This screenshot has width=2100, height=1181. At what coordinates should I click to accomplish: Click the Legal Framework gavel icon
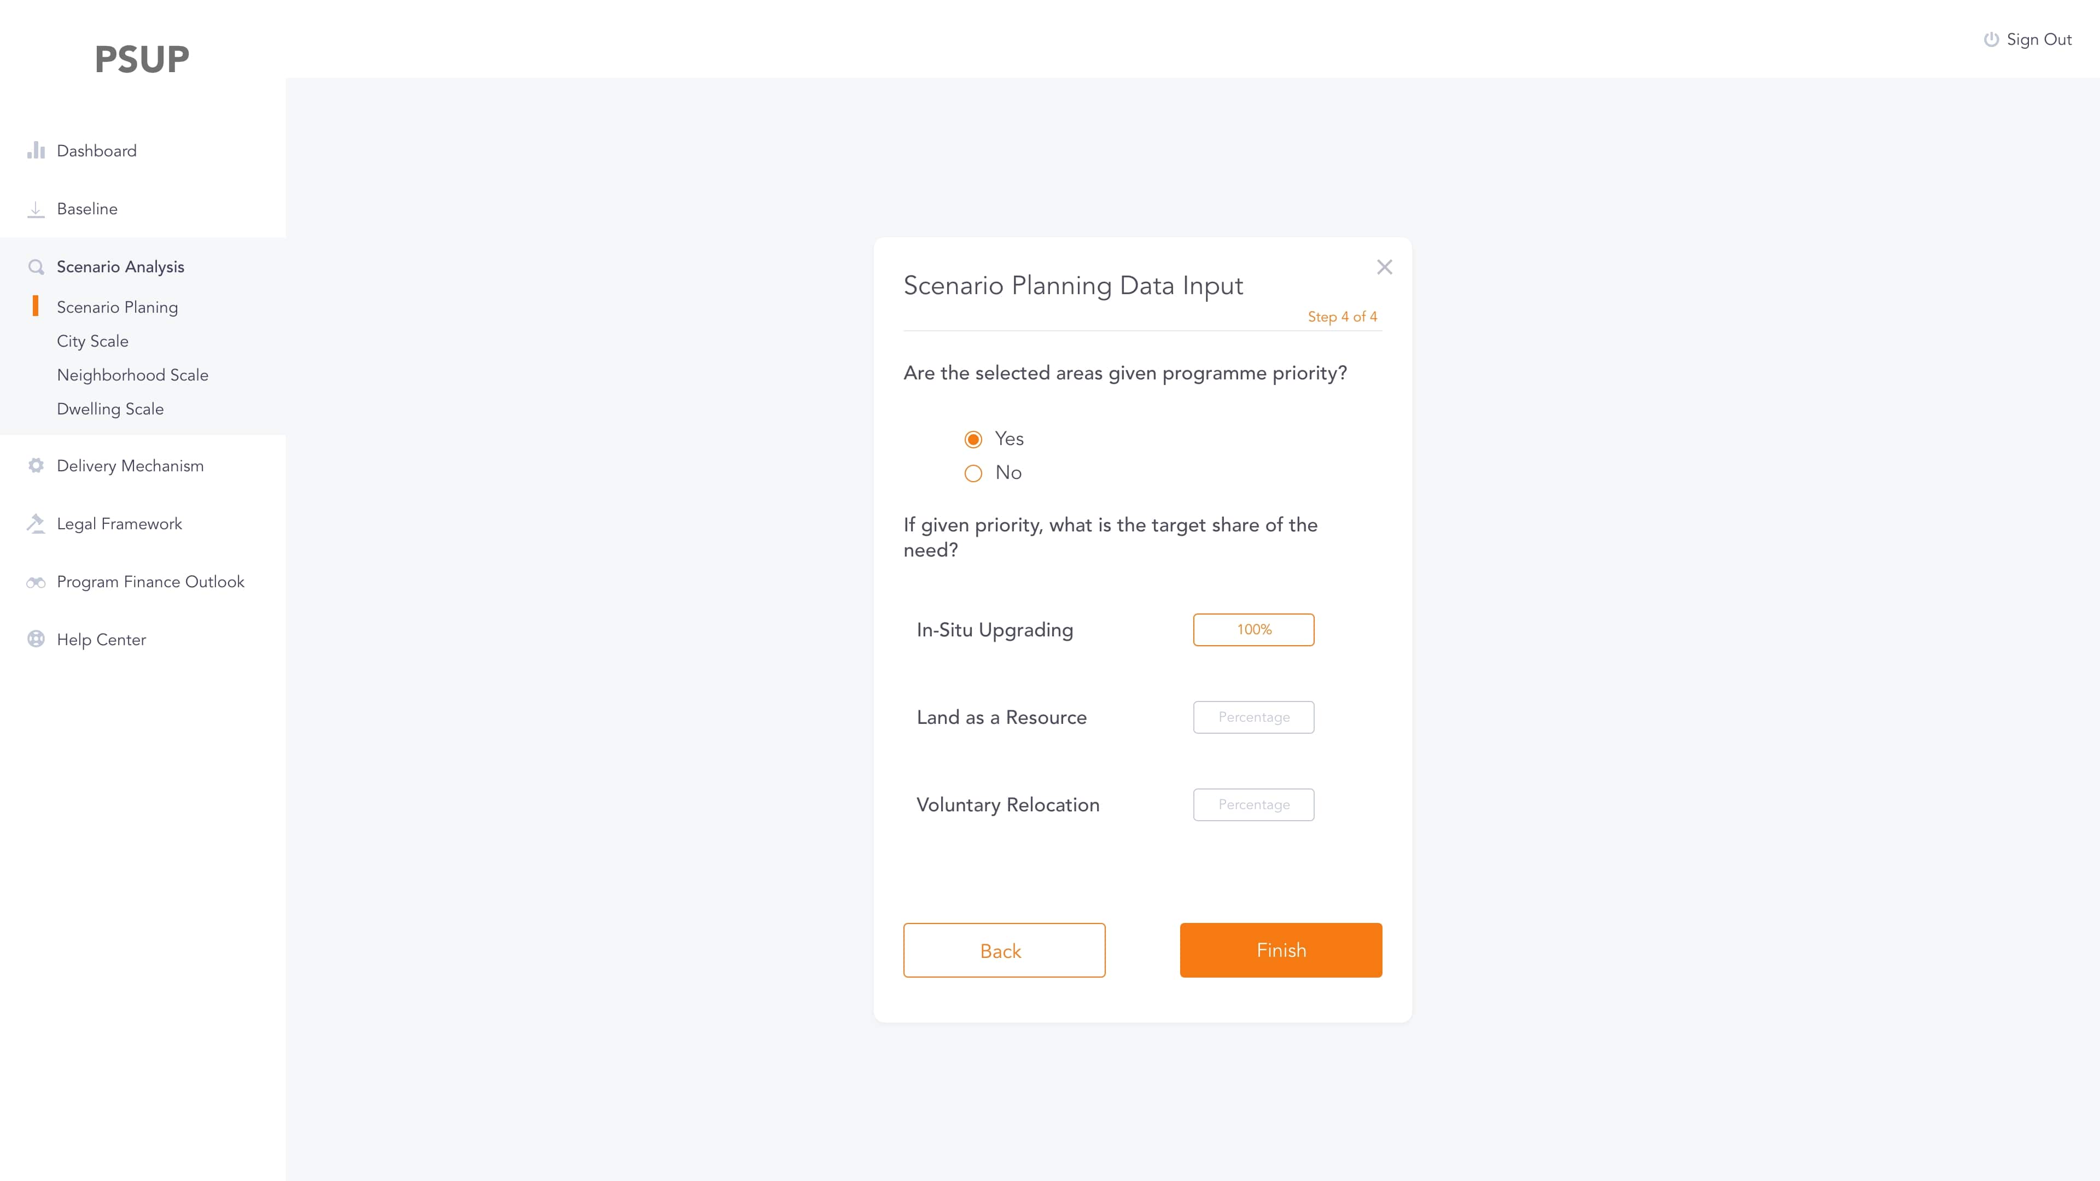coord(36,524)
